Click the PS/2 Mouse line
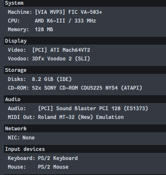 pyautogui.click(x=38, y=167)
